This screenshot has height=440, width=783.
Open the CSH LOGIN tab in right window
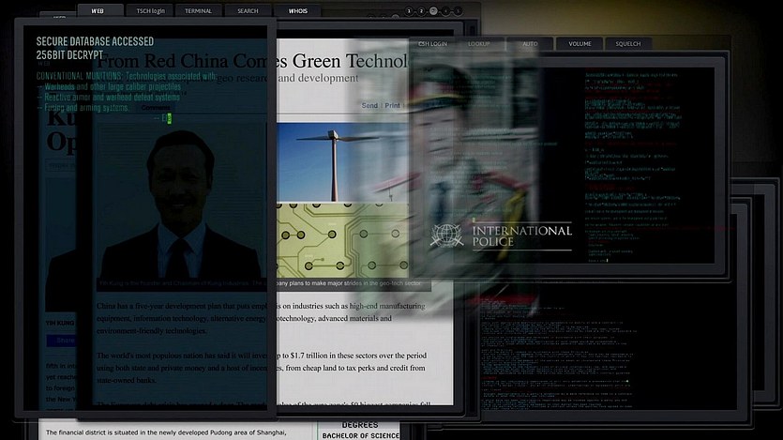tap(432, 44)
